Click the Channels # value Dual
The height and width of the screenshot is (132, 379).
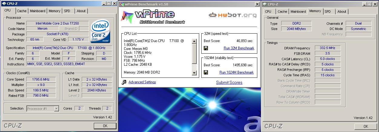pos(358,23)
